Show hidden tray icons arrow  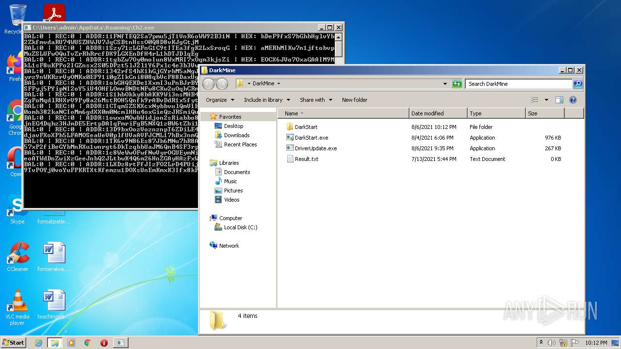click(x=541, y=343)
